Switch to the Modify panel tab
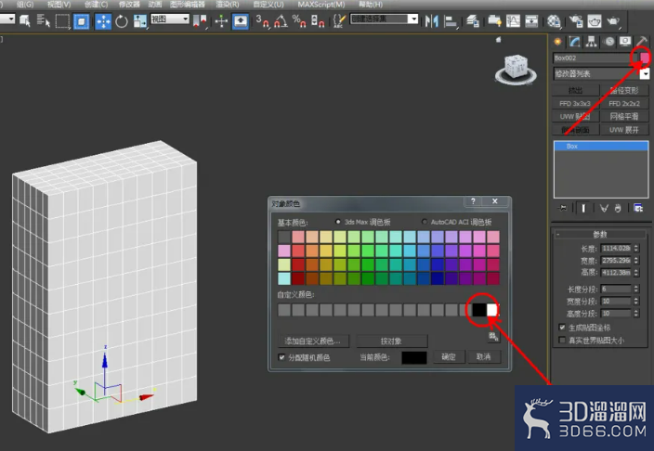This screenshot has height=451, width=654. coord(574,41)
